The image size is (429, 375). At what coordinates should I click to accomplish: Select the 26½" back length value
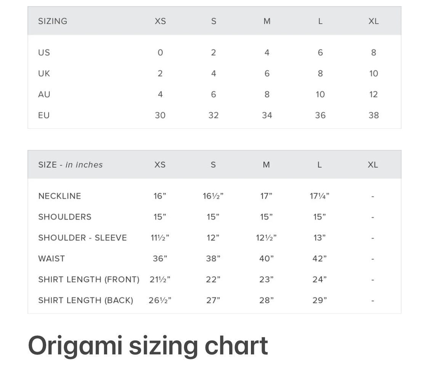pyautogui.click(x=160, y=301)
